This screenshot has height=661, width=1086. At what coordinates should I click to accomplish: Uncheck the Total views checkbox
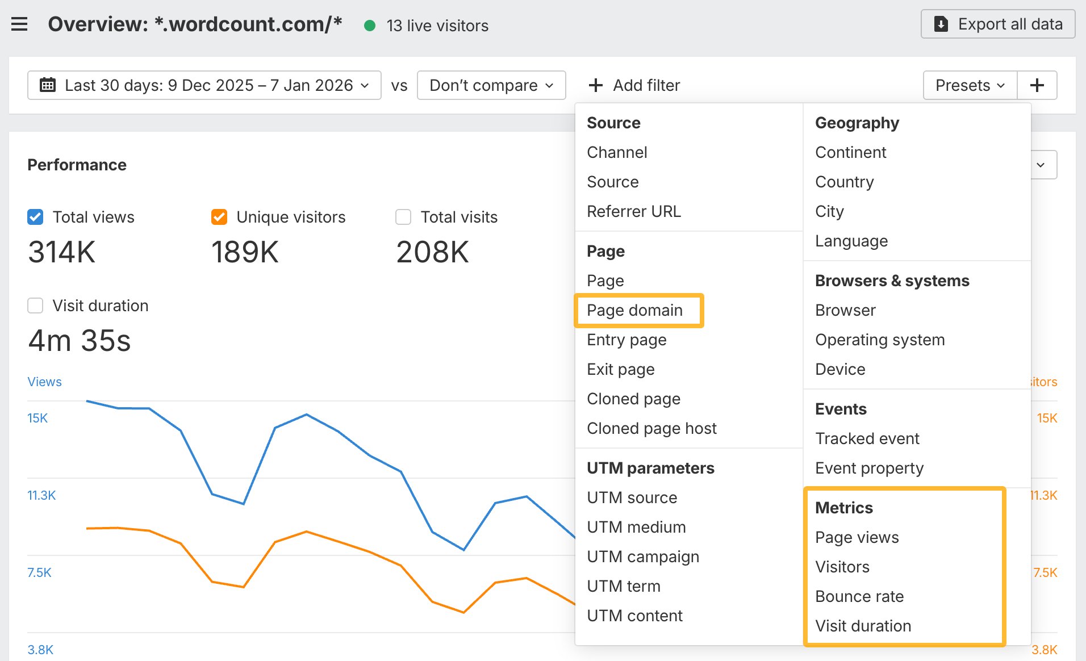pos(35,217)
